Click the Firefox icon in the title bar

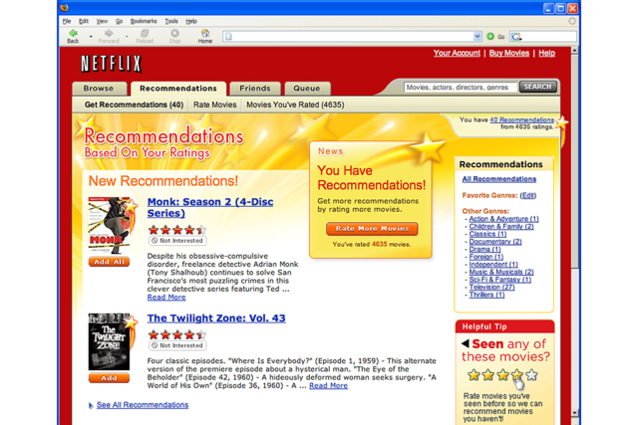click(64, 7)
